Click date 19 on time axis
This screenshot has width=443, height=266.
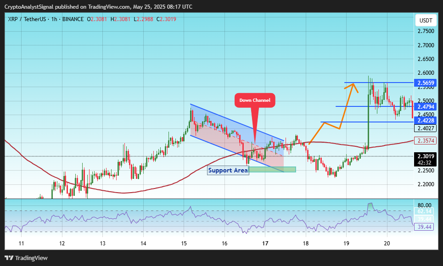[x=347, y=244]
